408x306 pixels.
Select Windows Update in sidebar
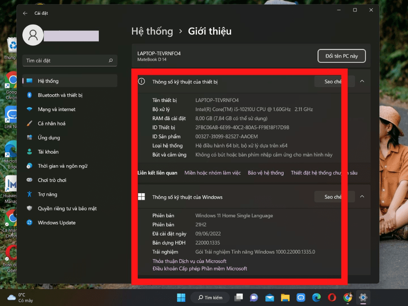pyautogui.click(x=56, y=223)
